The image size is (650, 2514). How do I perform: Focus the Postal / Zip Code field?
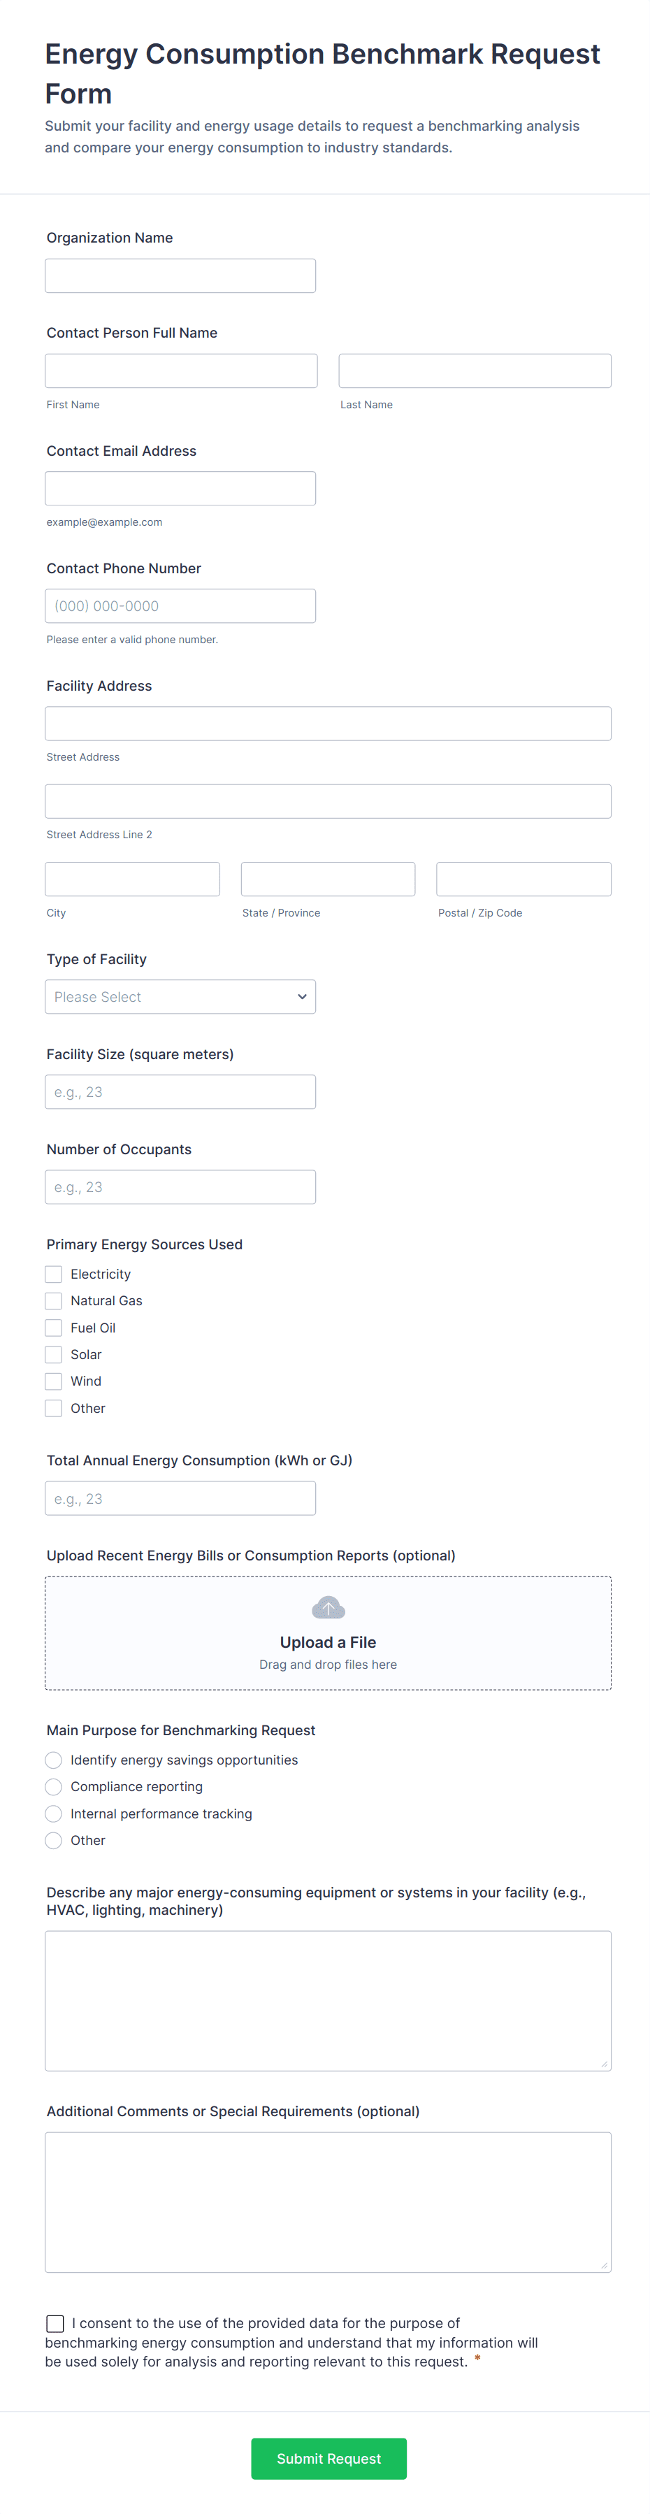coord(523,878)
